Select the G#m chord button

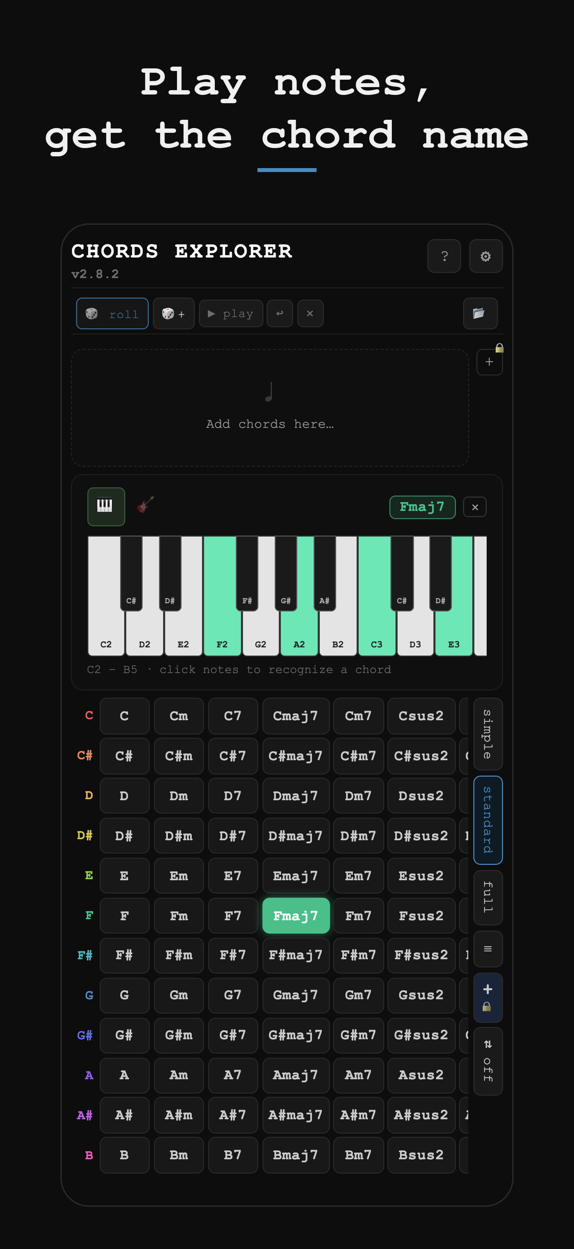(x=179, y=1035)
